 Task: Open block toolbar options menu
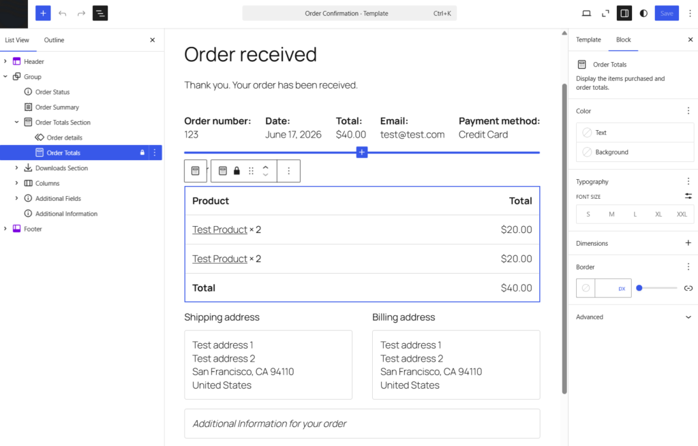click(x=288, y=171)
